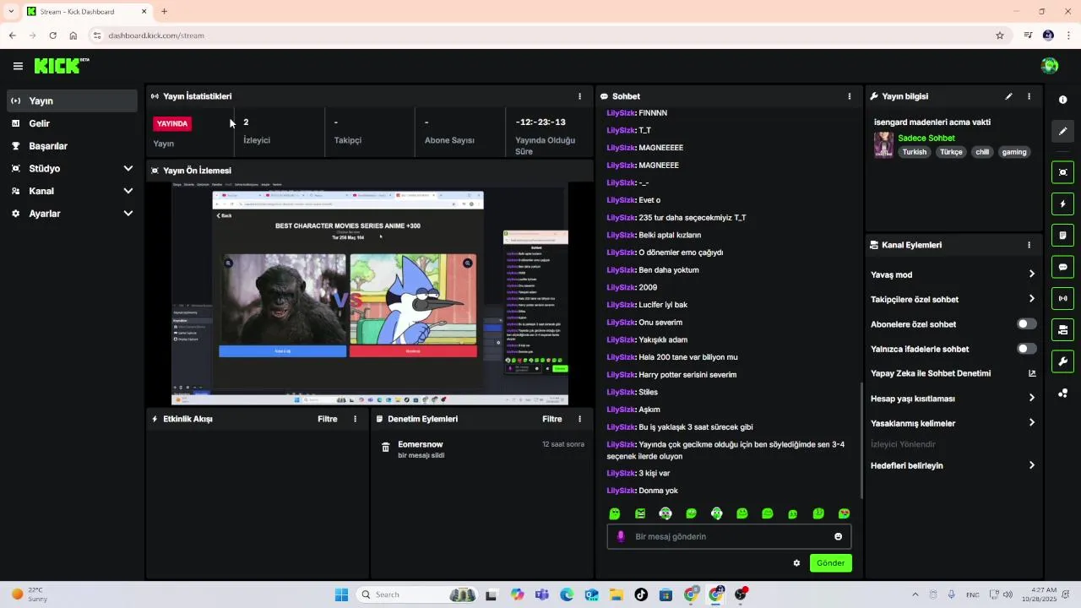
Task: Toggle Yalnızca ifadelerle sohbet switch
Action: click(x=1026, y=349)
